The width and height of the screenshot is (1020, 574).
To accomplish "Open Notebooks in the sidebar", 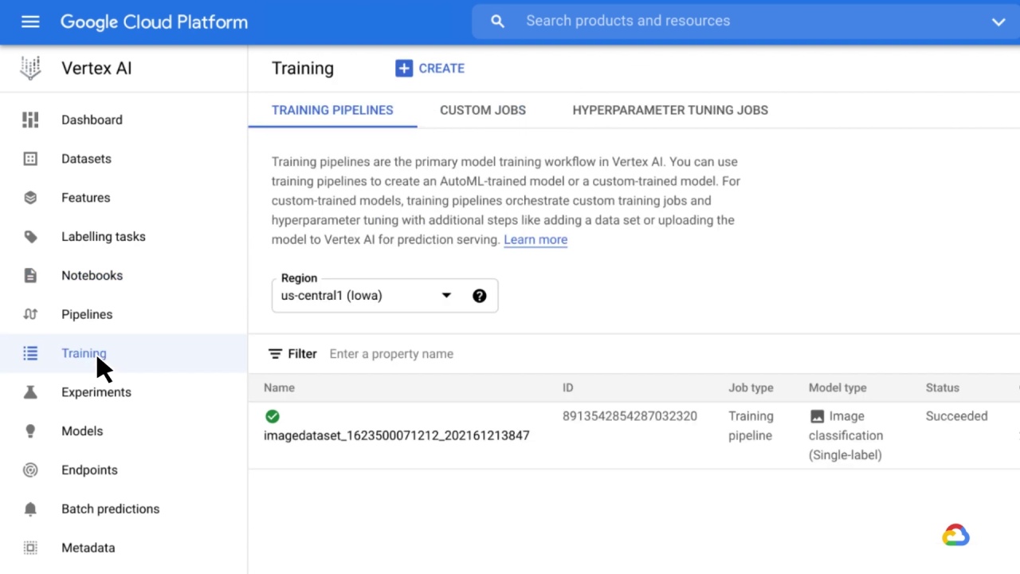I will coord(124,276).
